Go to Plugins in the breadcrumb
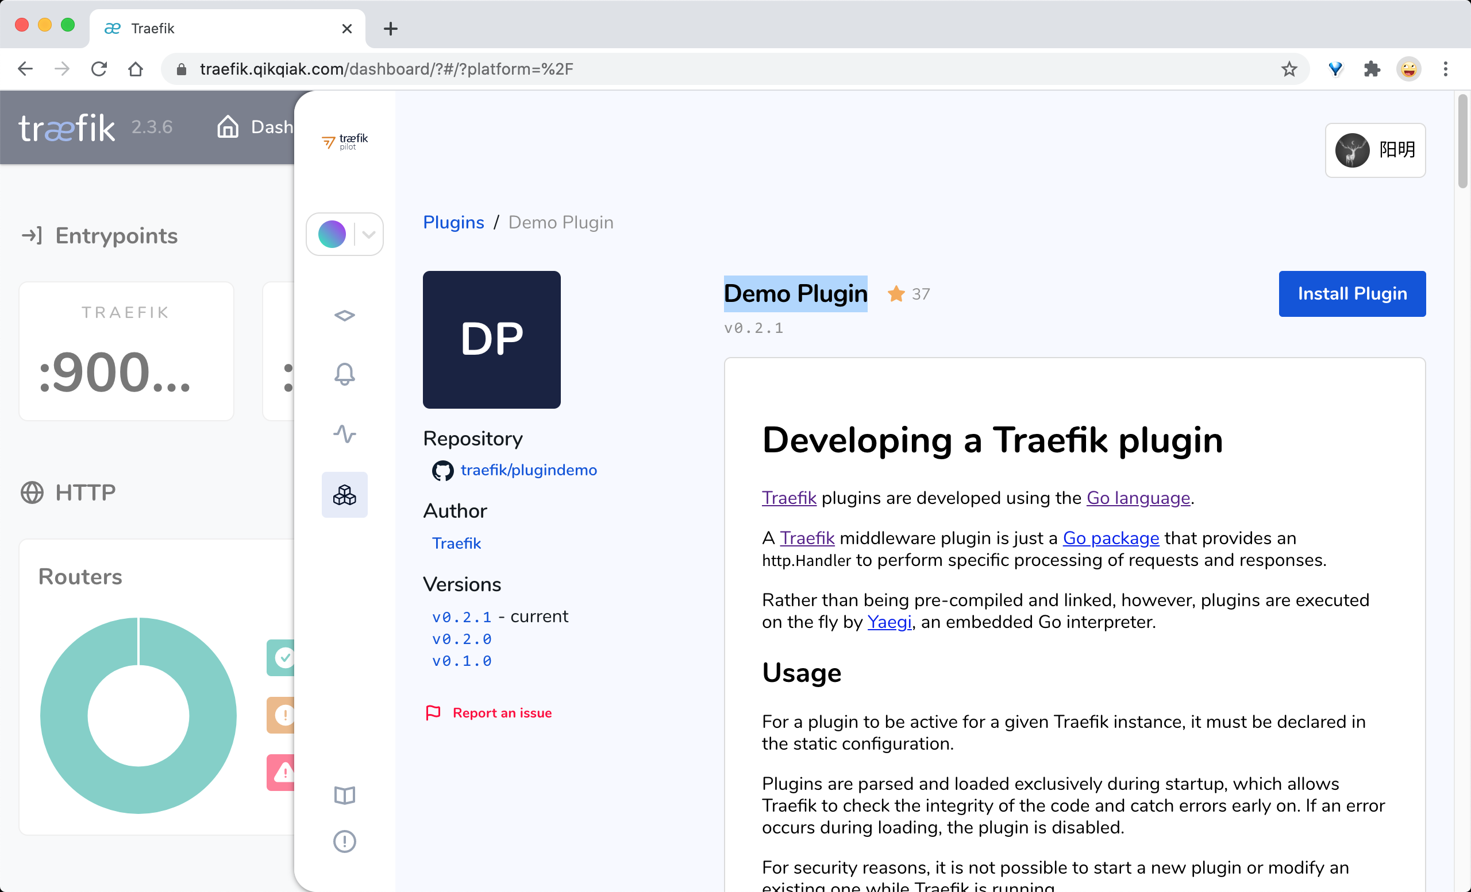The height and width of the screenshot is (892, 1471). pos(453,222)
